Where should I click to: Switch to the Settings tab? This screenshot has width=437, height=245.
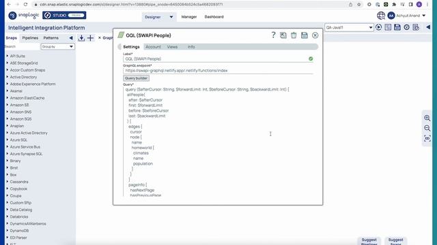click(x=131, y=47)
